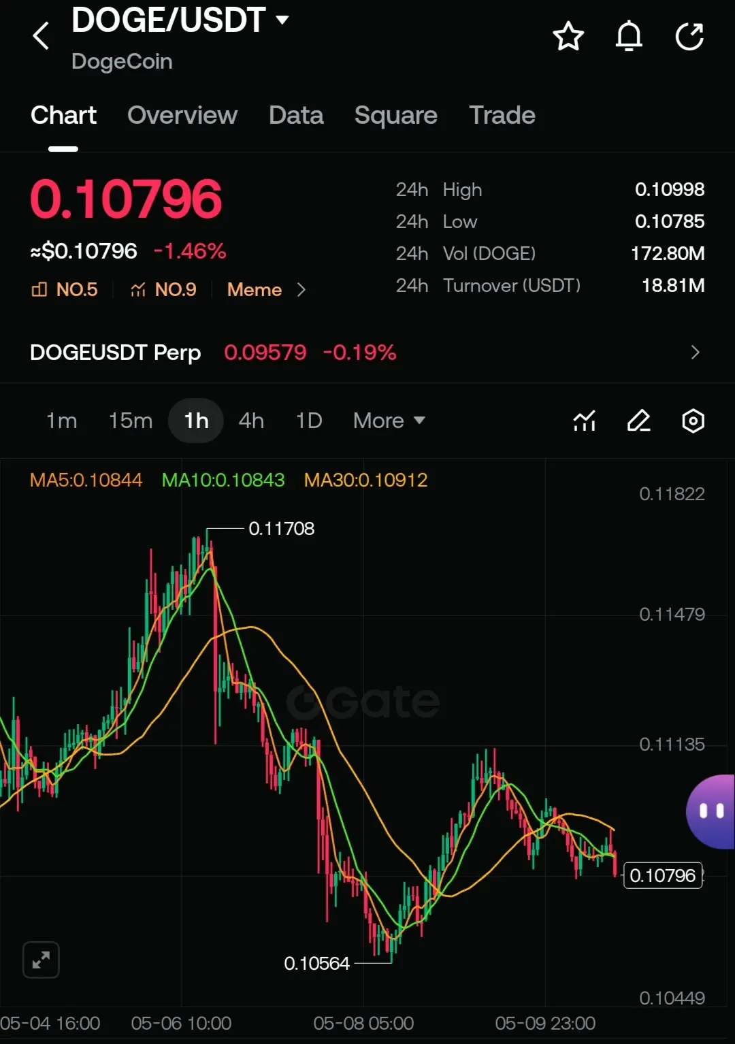Open DOGEUSDT Perp chevron
The width and height of the screenshot is (735, 1044).
point(695,353)
